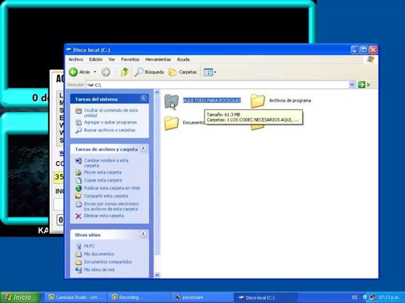Viewport: 405px width, 303px height.
Task: Click Enviar por correo electrónico link
Action: (x=111, y=206)
